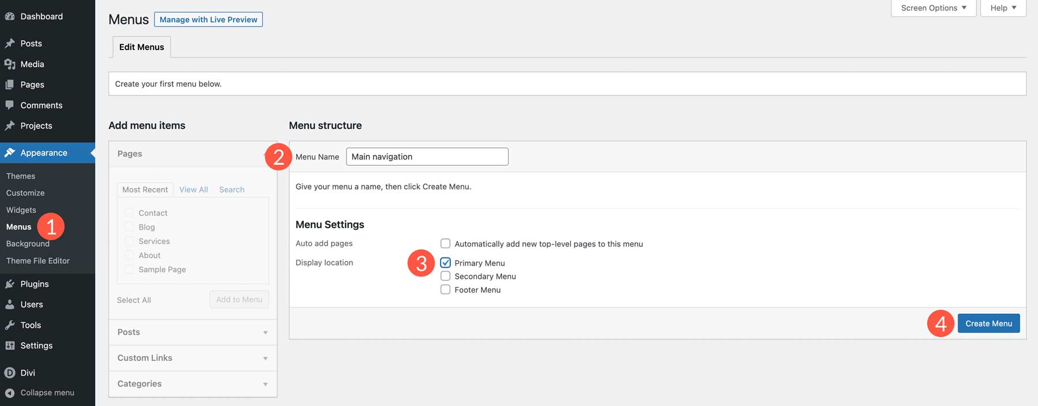The image size is (1038, 406).
Task: Click the Dashboard gauge icon
Action: coord(10,17)
